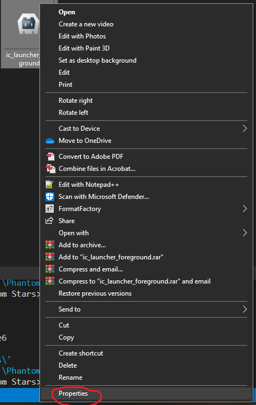Select the Share menu entry

coord(67,221)
